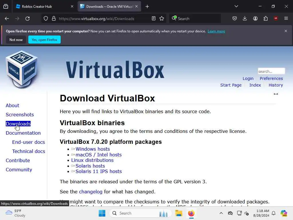Show hidden system tray icons chevron
This screenshot has width=293, height=220.
(221, 213)
